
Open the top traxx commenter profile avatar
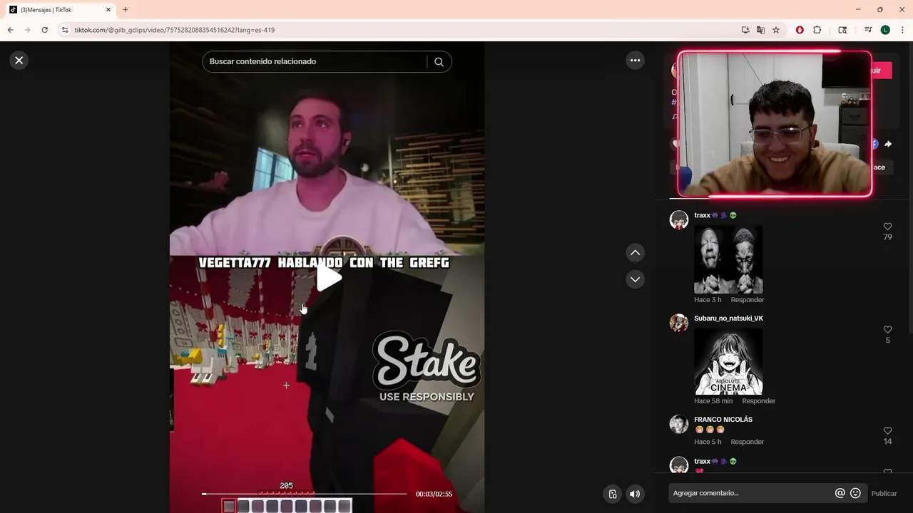coord(679,219)
